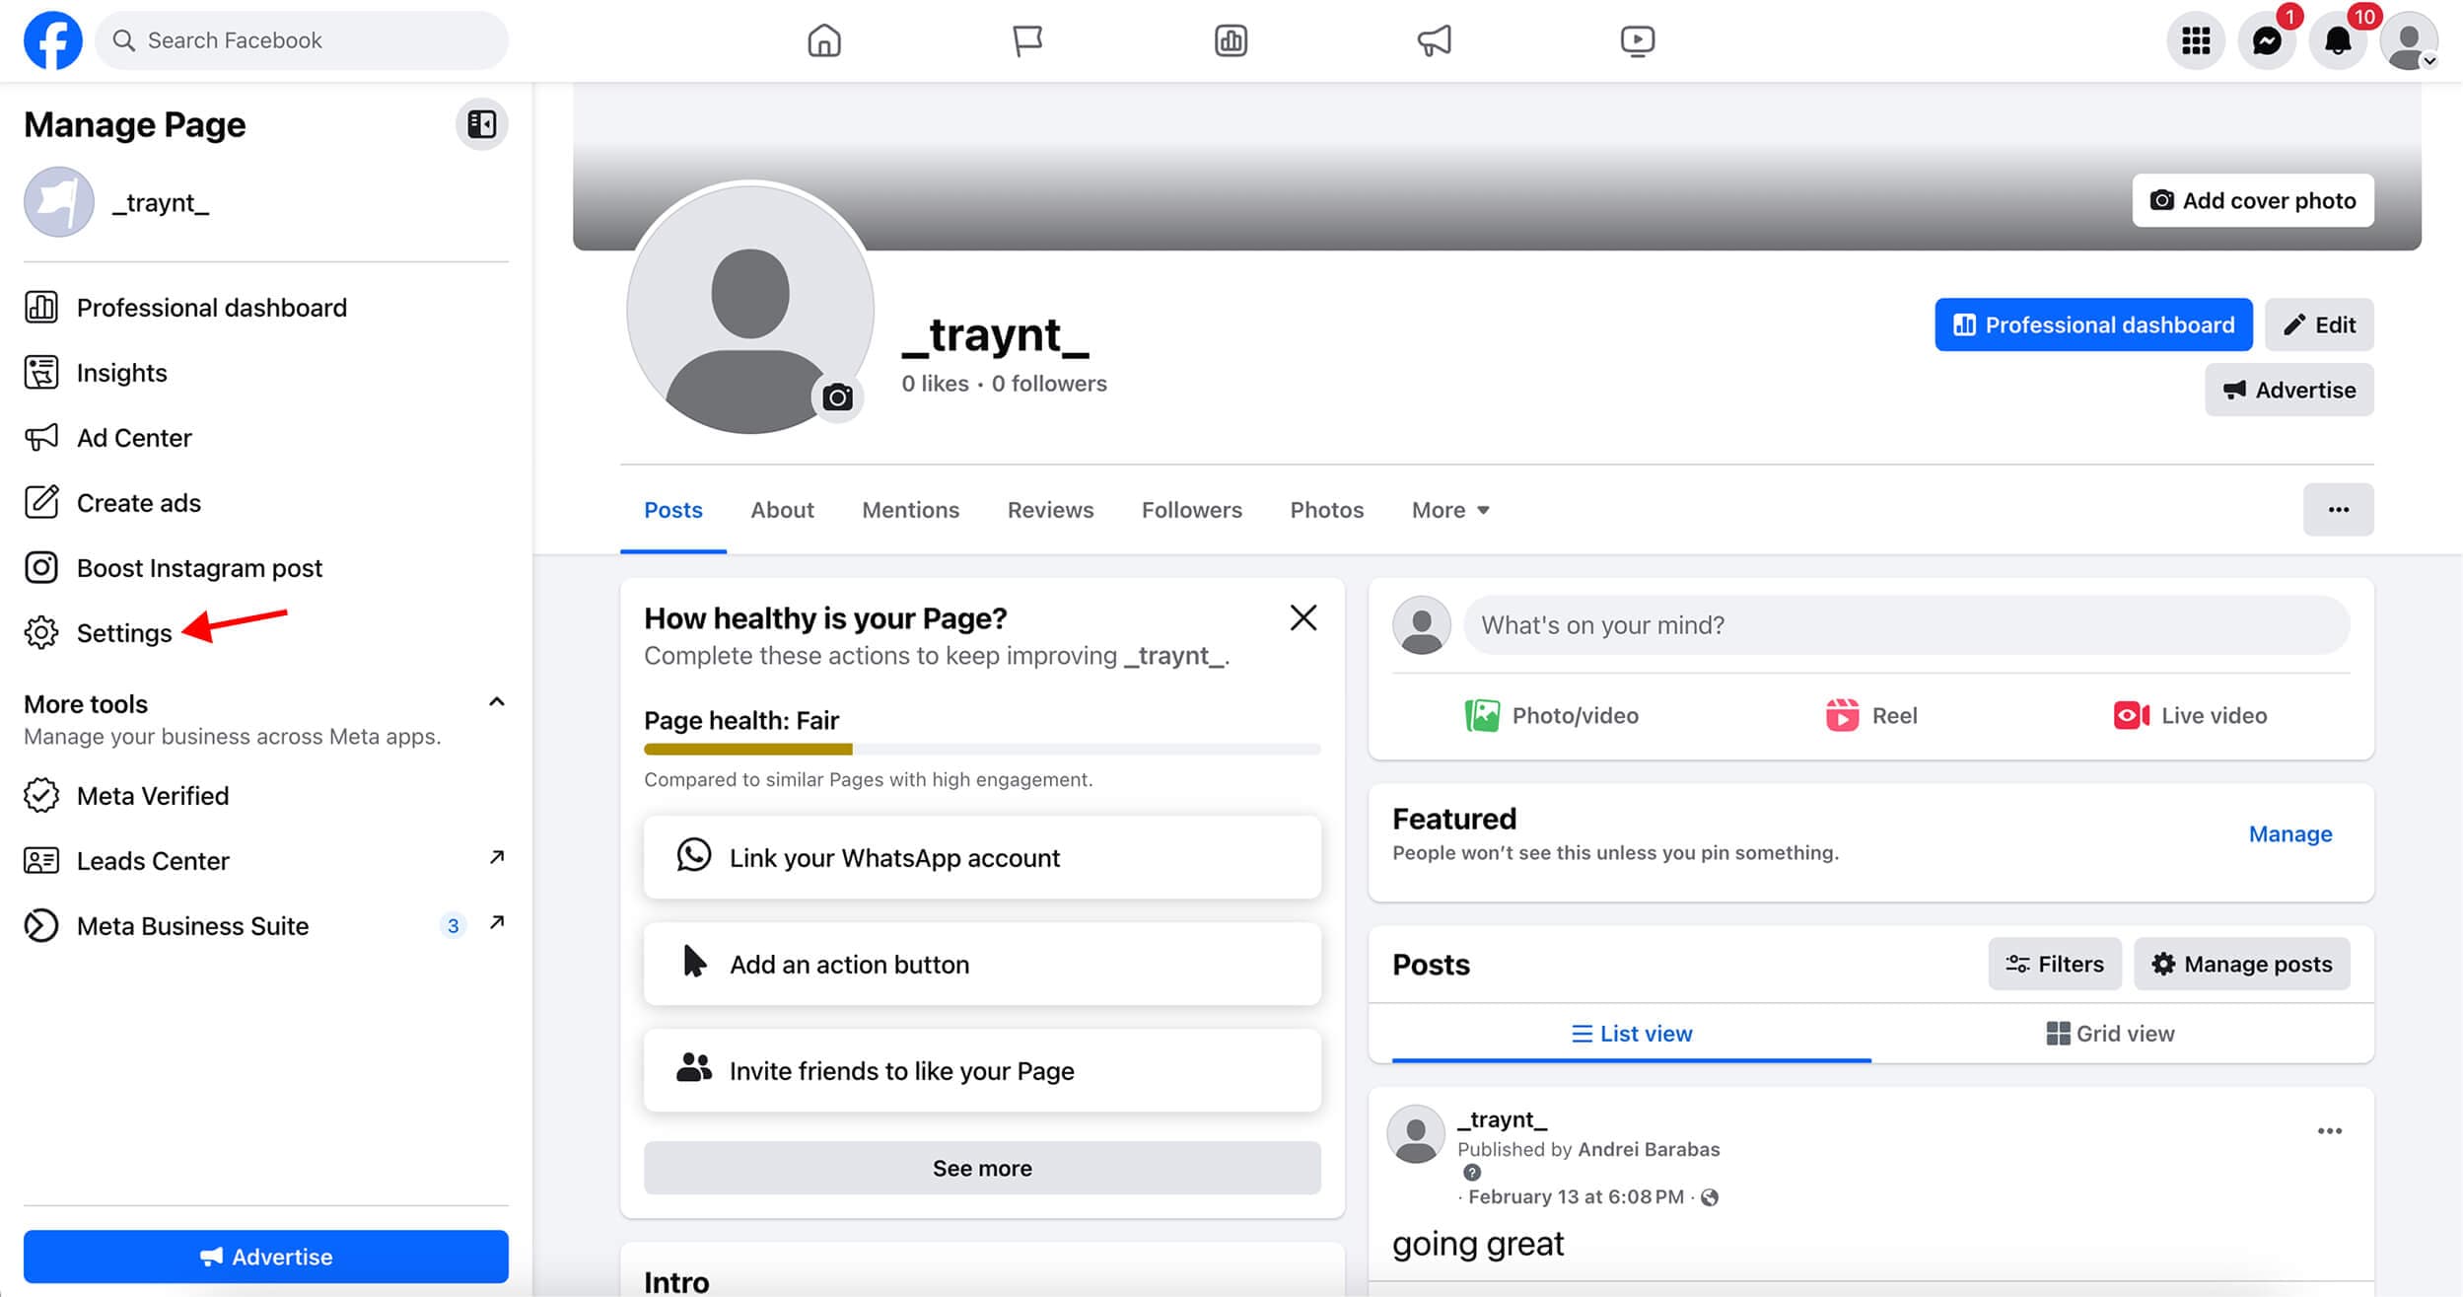Open Settings in the left sidebar
This screenshot has width=2463, height=1297.
tap(124, 632)
